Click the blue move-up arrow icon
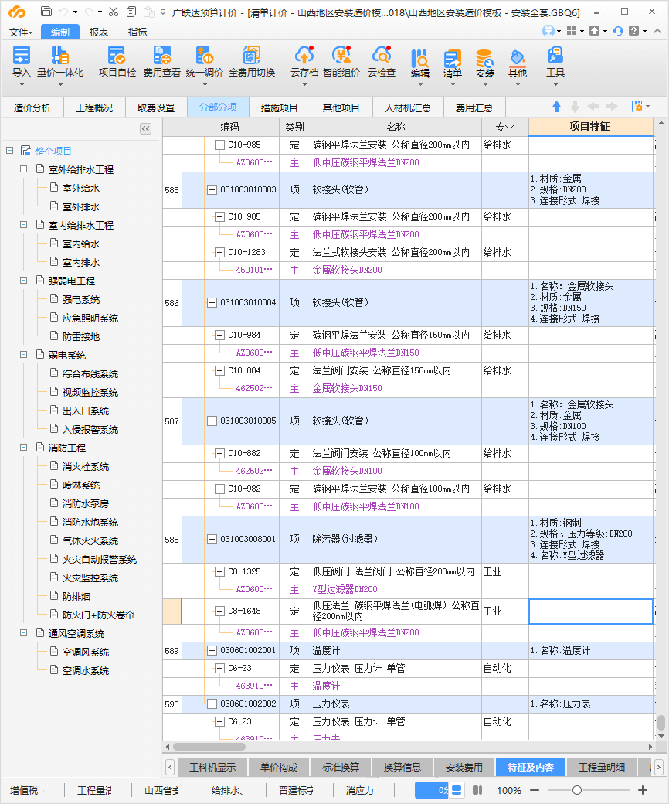 pyautogui.click(x=556, y=107)
